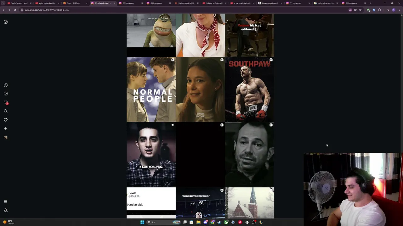Open the Sine Movie woman close-up post

click(200, 89)
